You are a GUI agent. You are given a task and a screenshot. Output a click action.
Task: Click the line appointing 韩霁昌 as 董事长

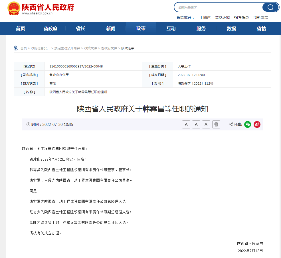(80, 170)
